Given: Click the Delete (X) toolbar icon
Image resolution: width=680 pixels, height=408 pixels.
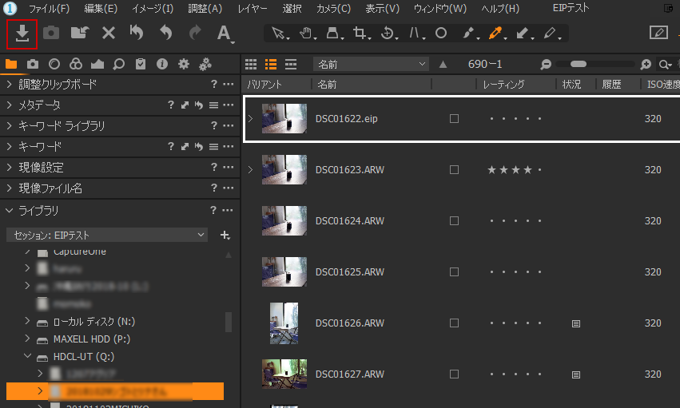Looking at the screenshot, I should (109, 33).
